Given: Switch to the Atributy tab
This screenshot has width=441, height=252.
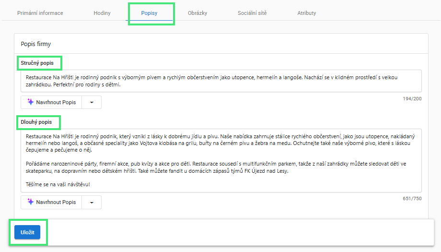Looking at the screenshot, I should pos(307,13).
